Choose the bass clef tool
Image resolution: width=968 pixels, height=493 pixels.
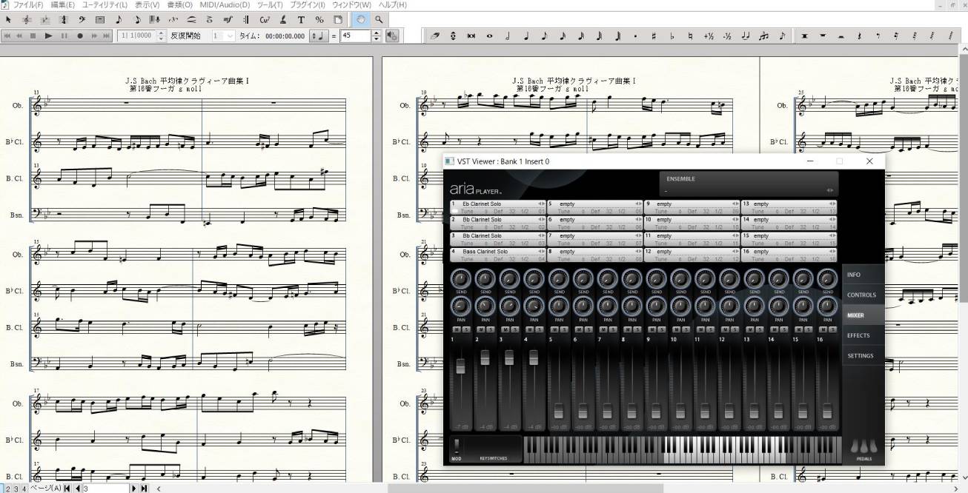[x=82, y=19]
